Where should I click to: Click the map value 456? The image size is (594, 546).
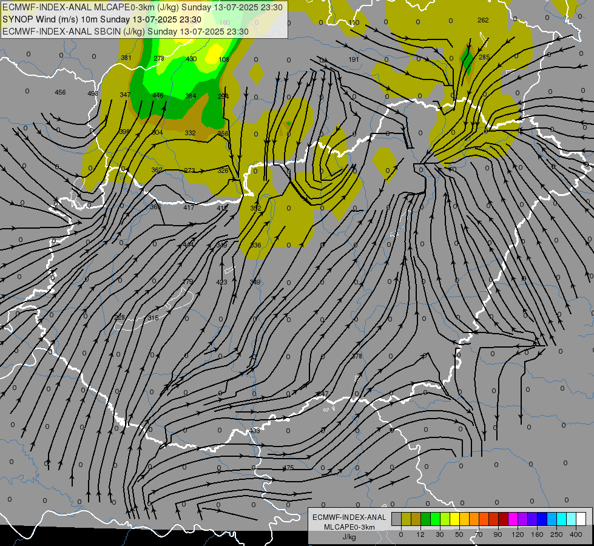coord(60,92)
